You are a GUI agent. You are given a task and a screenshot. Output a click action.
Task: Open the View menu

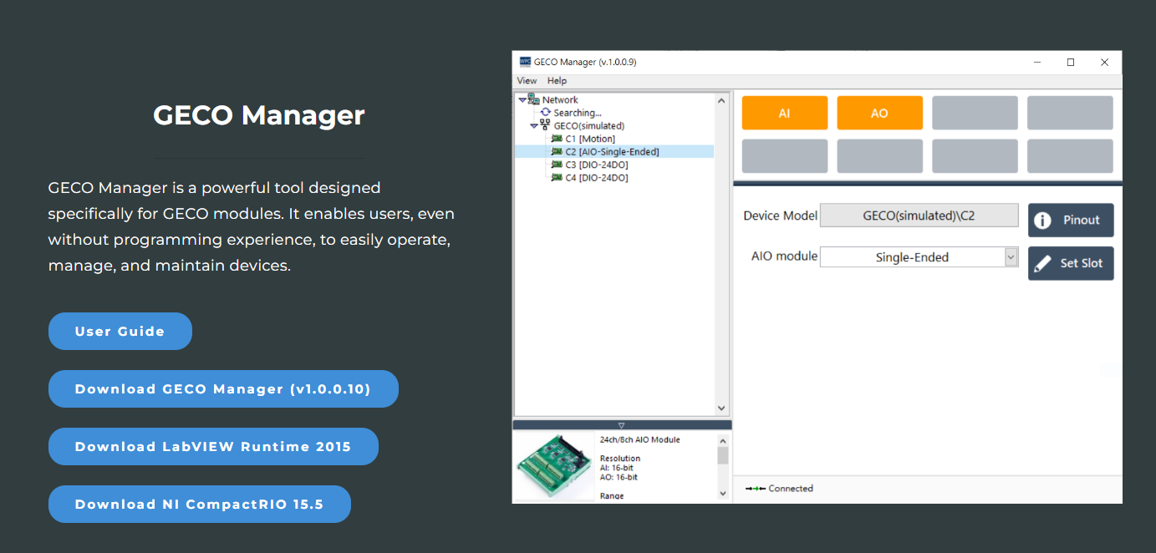[527, 80]
